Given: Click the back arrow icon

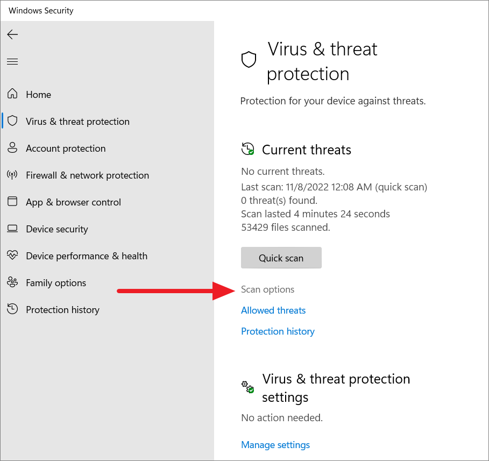Looking at the screenshot, I should 12,34.
